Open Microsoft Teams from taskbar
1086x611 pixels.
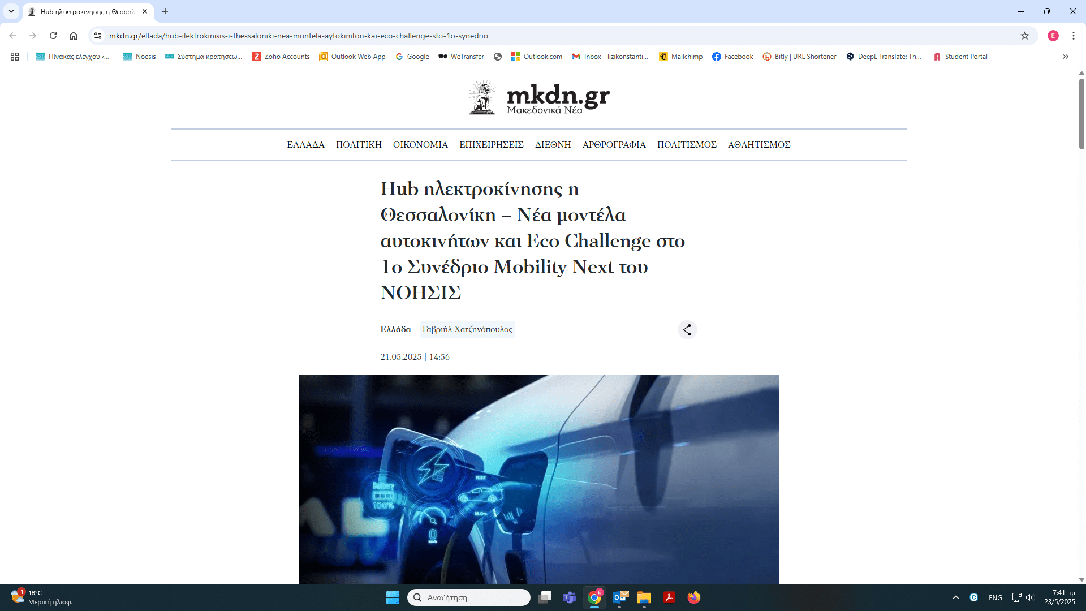click(x=569, y=597)
